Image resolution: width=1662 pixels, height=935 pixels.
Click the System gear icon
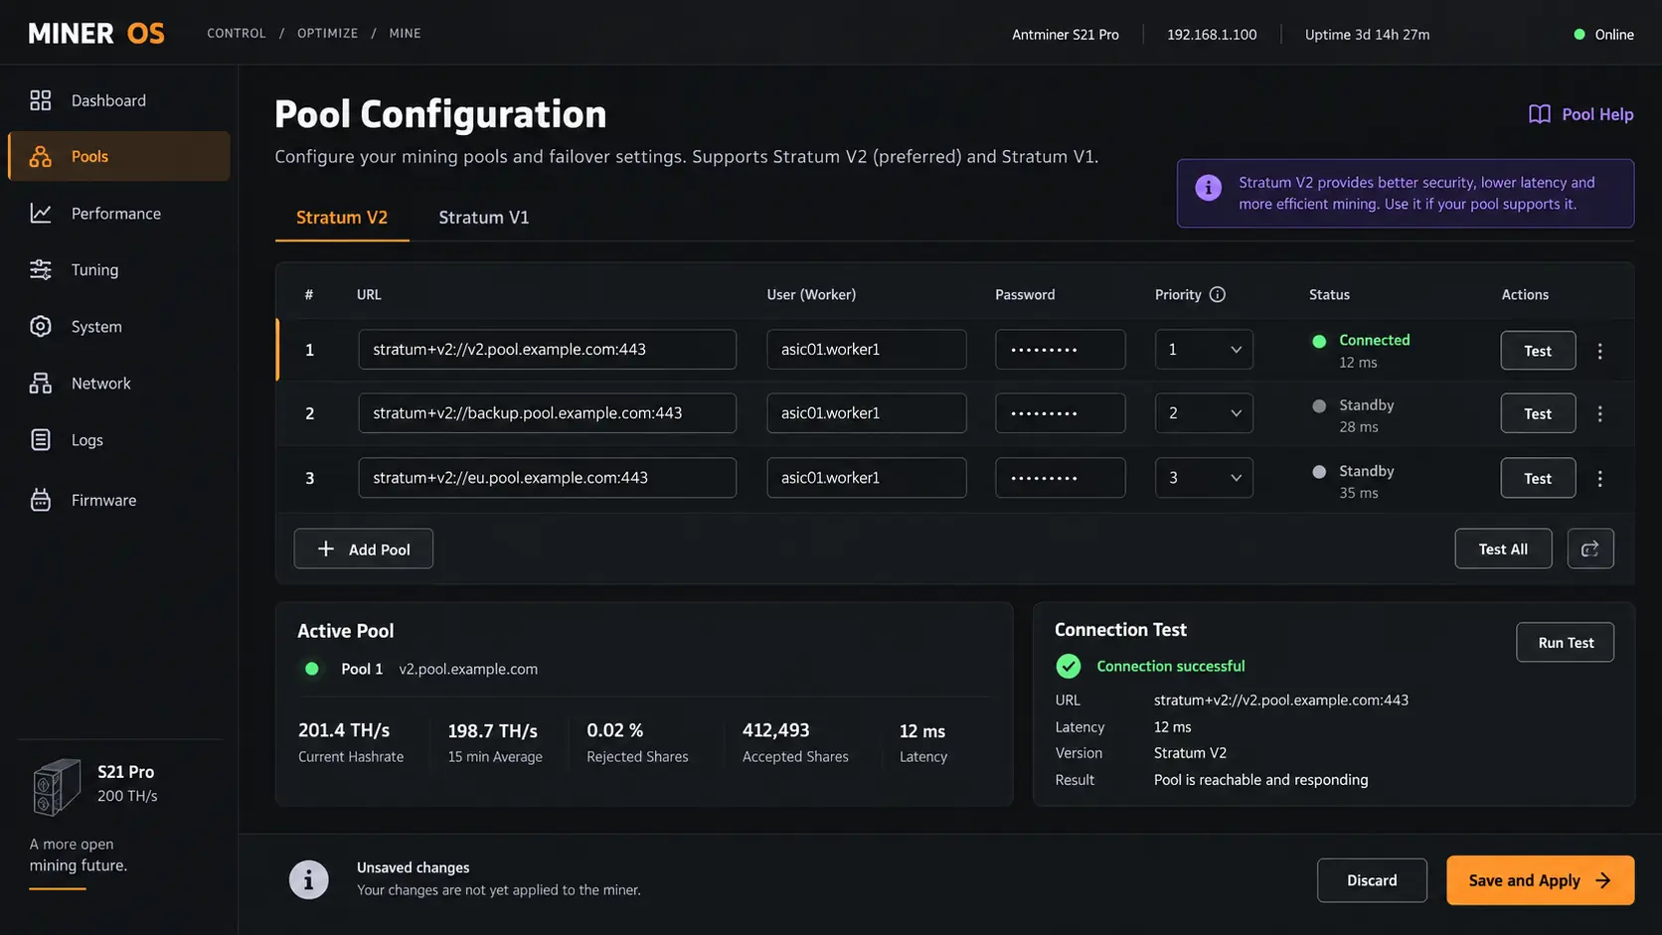(x=40, y=326)
